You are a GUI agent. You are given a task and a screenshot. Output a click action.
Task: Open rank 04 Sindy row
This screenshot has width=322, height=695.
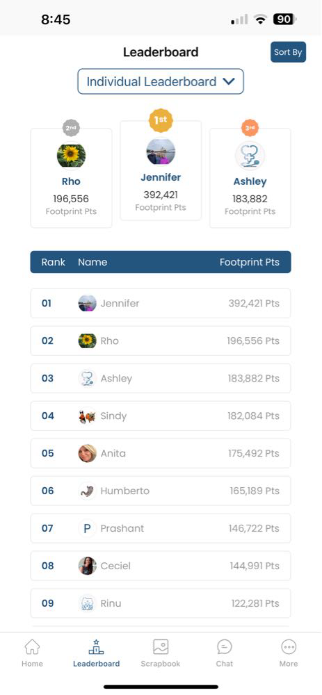tap(161, 416)
